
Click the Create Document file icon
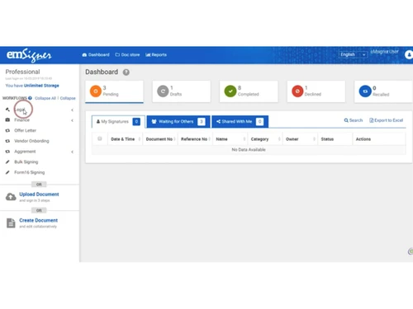click(11, 223)
